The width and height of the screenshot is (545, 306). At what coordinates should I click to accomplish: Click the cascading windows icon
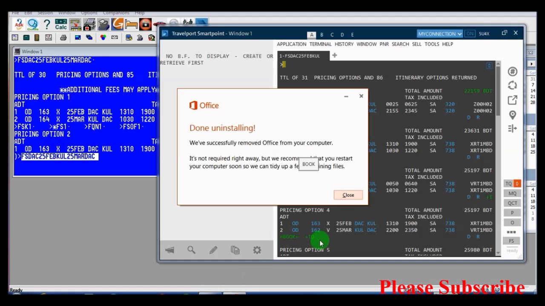pos(89,38)
